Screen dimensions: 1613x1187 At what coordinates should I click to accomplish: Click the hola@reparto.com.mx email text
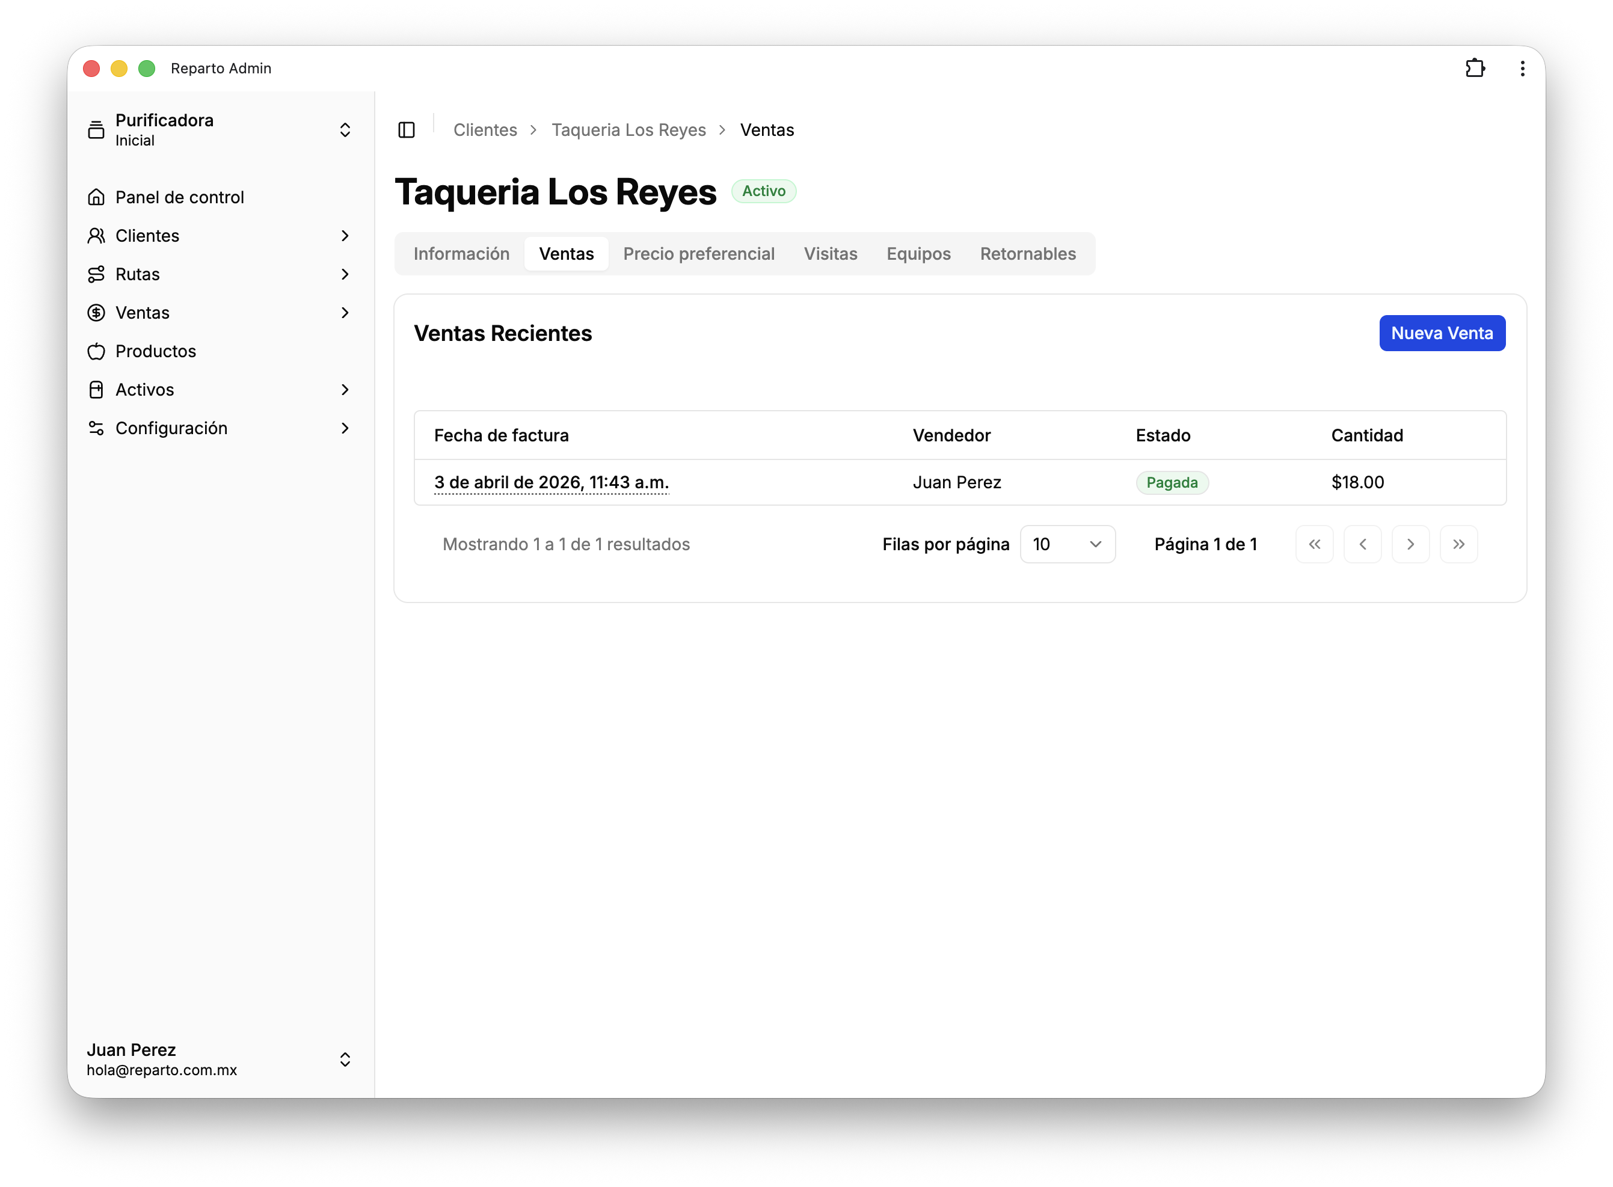(162, 1070)
